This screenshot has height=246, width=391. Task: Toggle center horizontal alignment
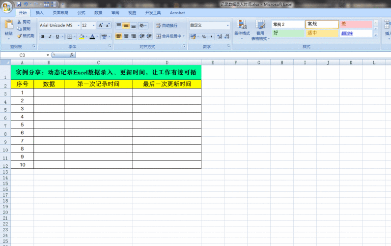tap(126, 36)
